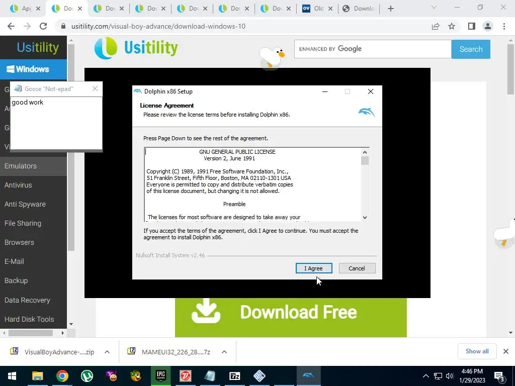This screenshot has height=386, width=515.
Task: Open the E-Mail sidebar category
Action: pyautogui.click(x=33, y=261)
